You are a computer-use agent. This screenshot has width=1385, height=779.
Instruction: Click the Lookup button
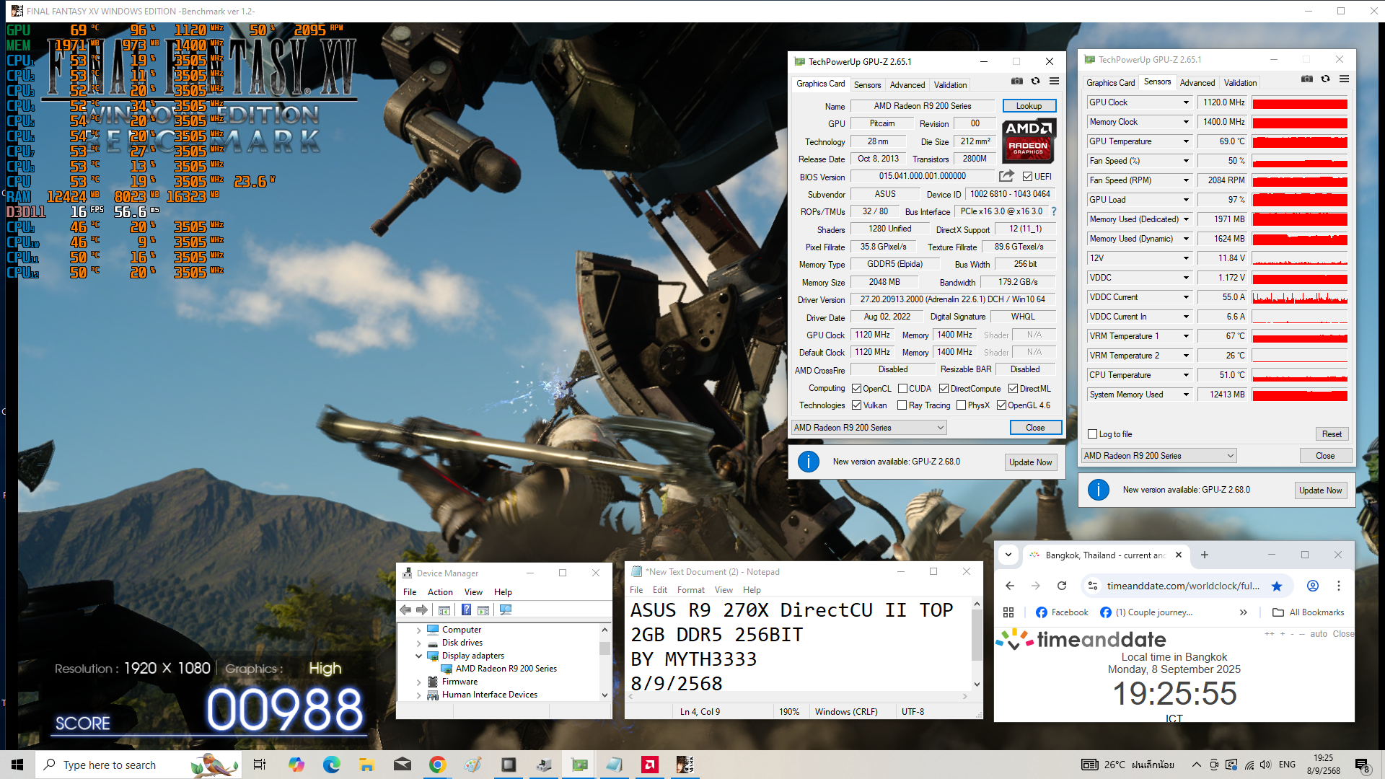(1029, 106)
